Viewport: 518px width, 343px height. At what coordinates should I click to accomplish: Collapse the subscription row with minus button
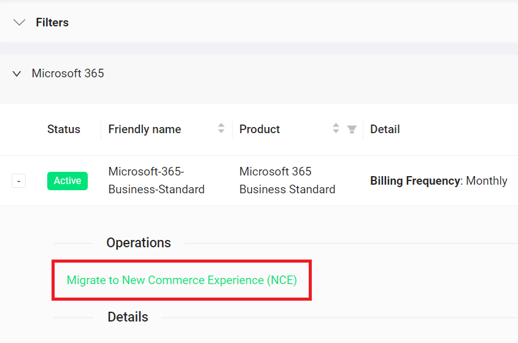19,181
